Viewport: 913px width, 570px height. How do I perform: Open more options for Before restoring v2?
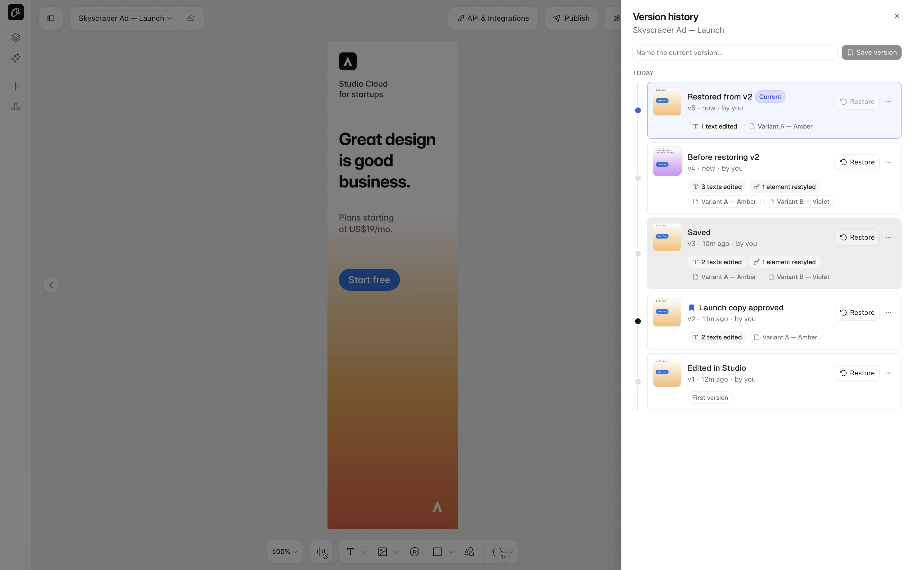tap(888, 162)
